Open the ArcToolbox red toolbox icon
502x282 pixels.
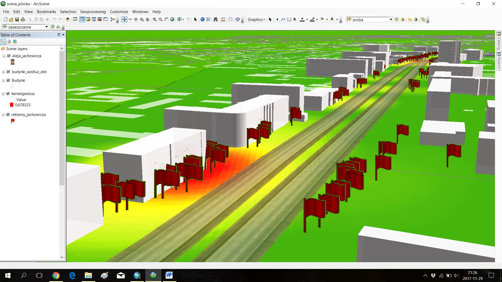click(100, 19)
